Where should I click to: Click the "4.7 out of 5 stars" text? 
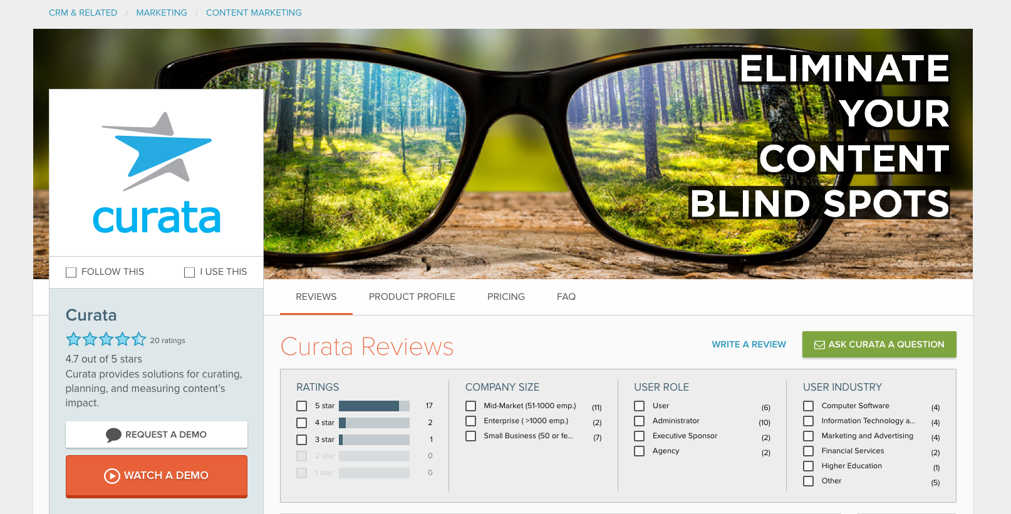tap(104, 359)
